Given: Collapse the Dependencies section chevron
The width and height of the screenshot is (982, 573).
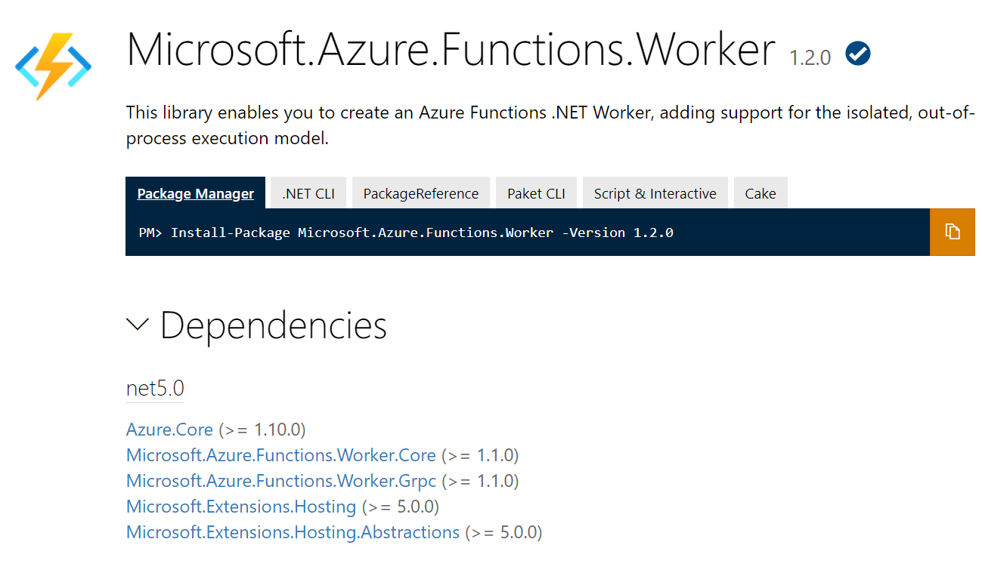Looking at the screenshot, I should tap(137, 325).
